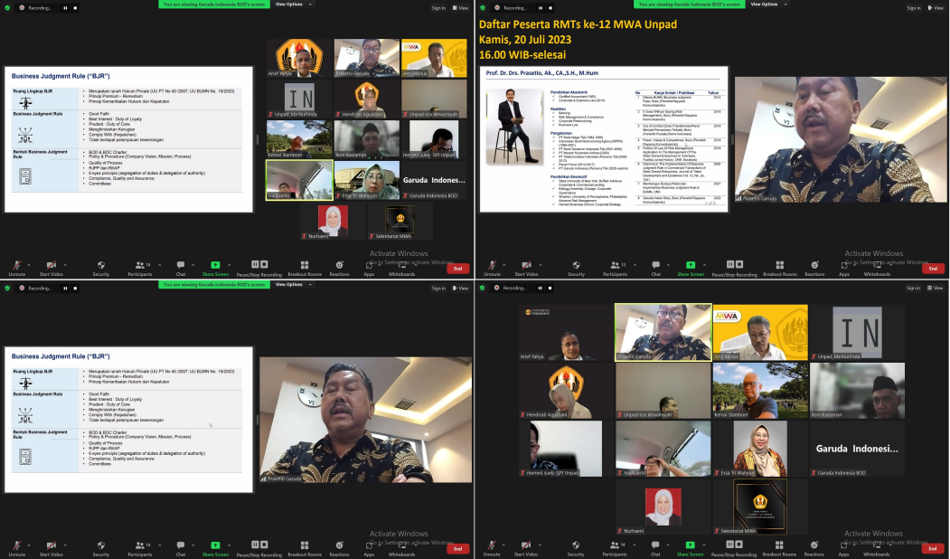Expand Share Screen arrow in top-left window
Screen dimensions: 950x559
click(x=229, y=265)
